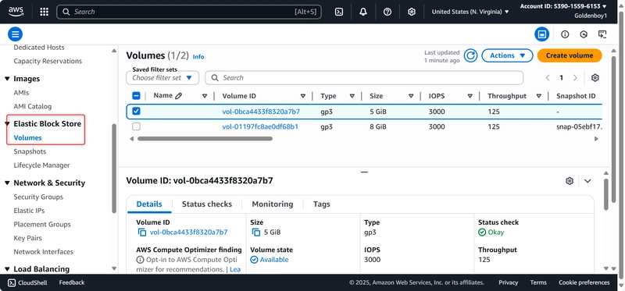Open table preferences gear icon
This screenshot has height=291, width=625.
click(x=595, y=78)
